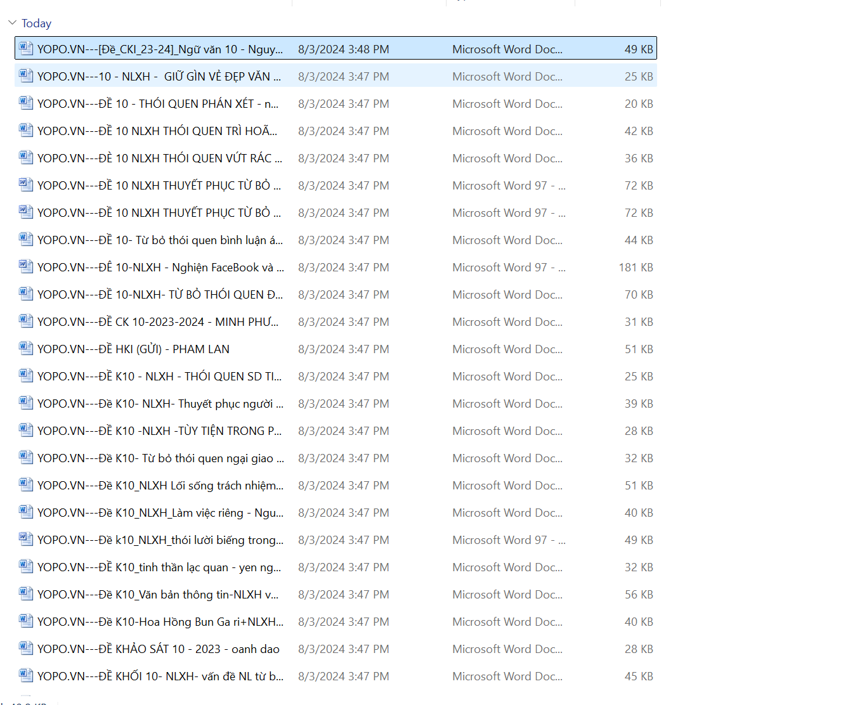Click Word icon of GIỮ GÌN VẺ ĐẸP VĂN file
This screenshot has width=855, height=705.
26,75
